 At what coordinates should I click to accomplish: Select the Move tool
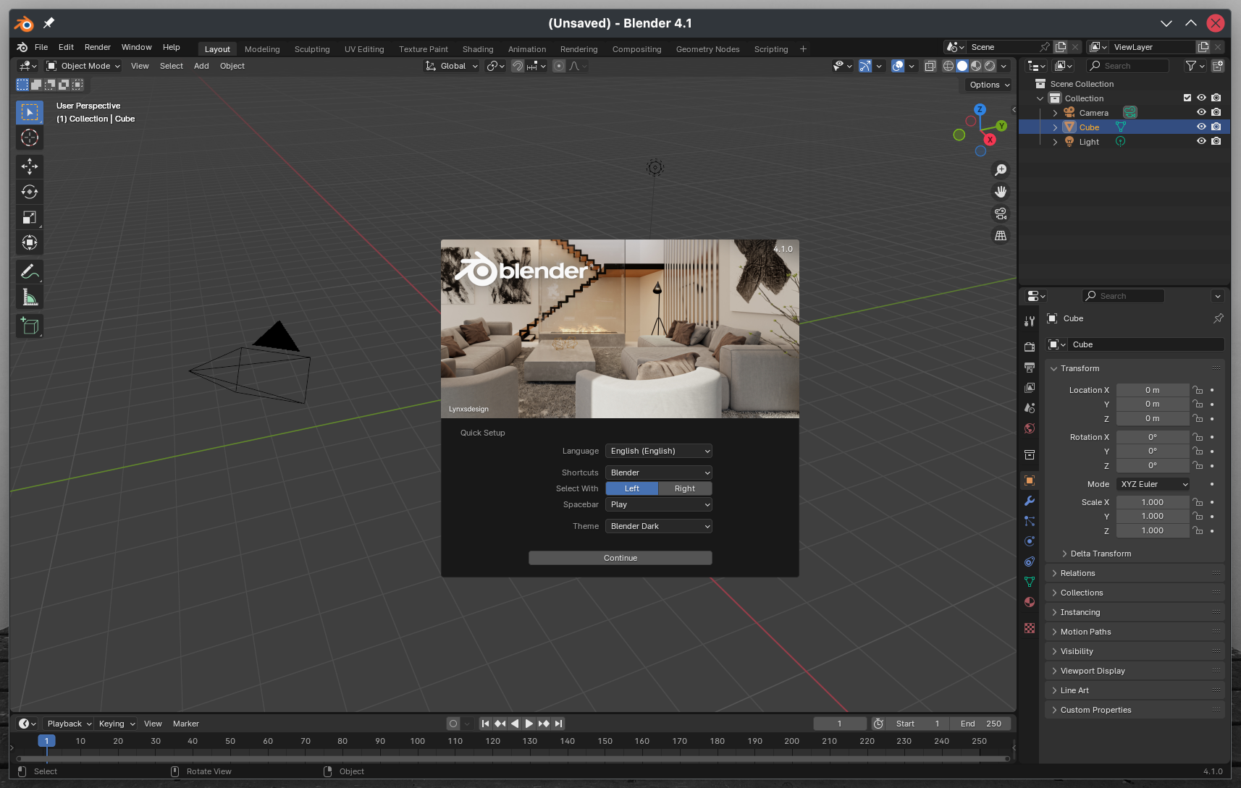(x=30, y=167)
